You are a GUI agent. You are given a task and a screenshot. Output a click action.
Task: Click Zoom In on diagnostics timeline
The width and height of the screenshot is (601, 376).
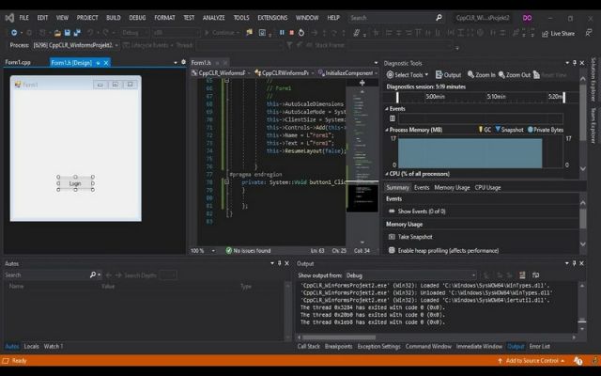pyautogui.click(x=482, y=75)
